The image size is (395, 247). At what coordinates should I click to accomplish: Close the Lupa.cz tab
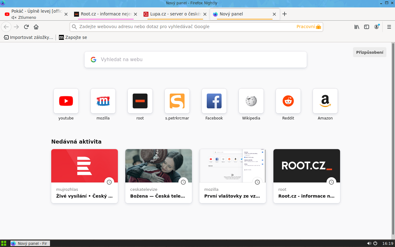coord(205,14)
